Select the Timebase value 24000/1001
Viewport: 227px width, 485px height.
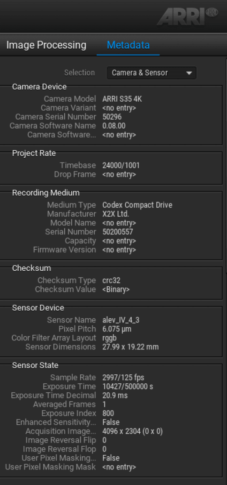pos(121,165)
